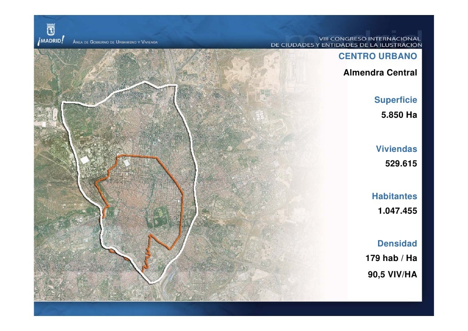Select the 'Superficie' label
This screenshot has width=468, height=331.
point(395,100)
